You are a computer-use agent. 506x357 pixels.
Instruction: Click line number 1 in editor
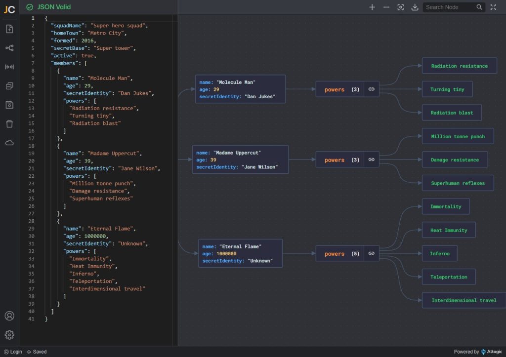[33, 18]
